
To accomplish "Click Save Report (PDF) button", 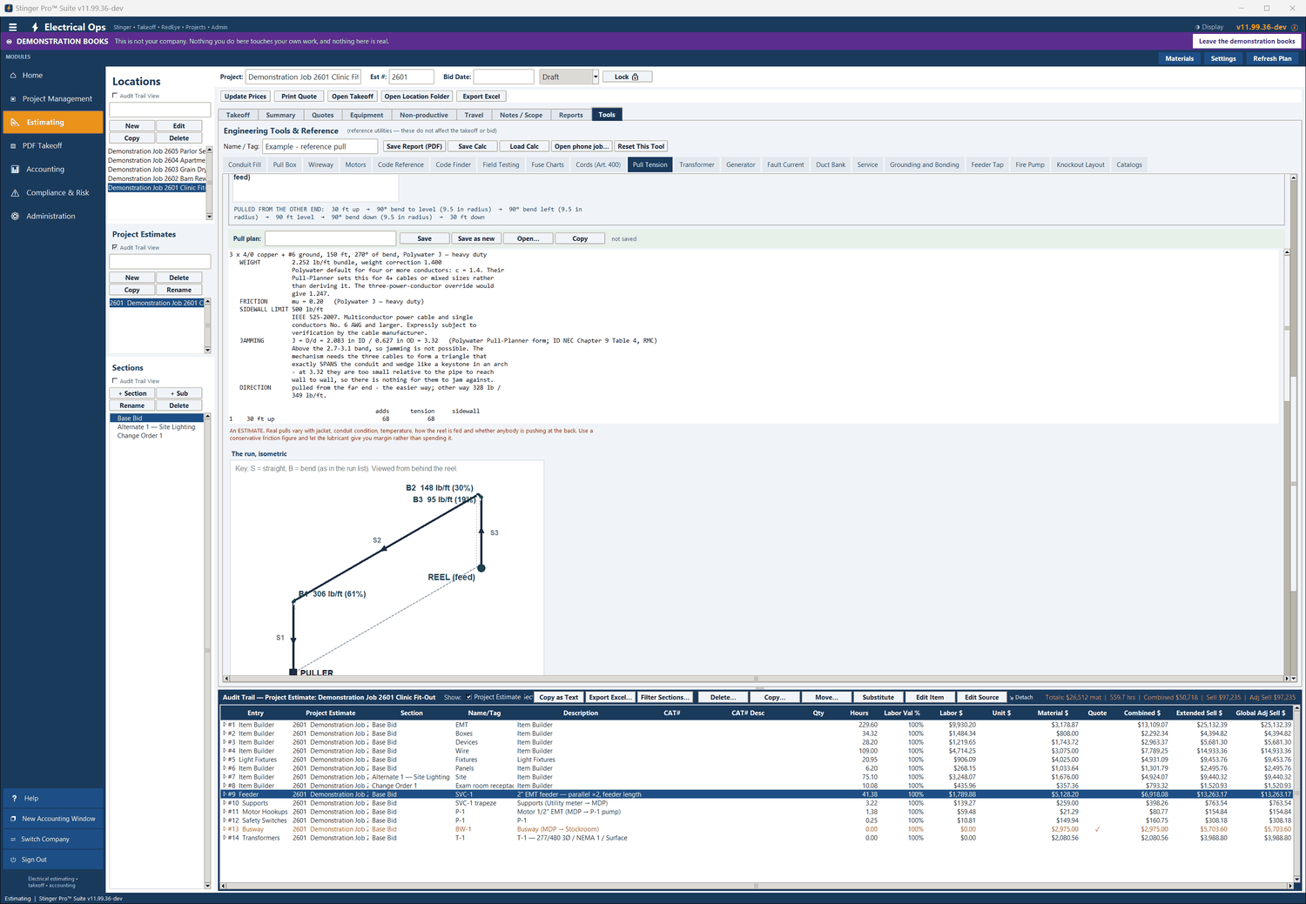I will (414, 146).
